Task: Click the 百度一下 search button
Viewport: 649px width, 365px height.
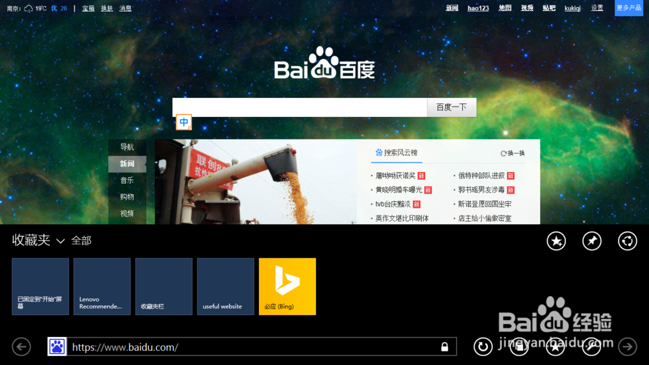Action: (452, 107)
